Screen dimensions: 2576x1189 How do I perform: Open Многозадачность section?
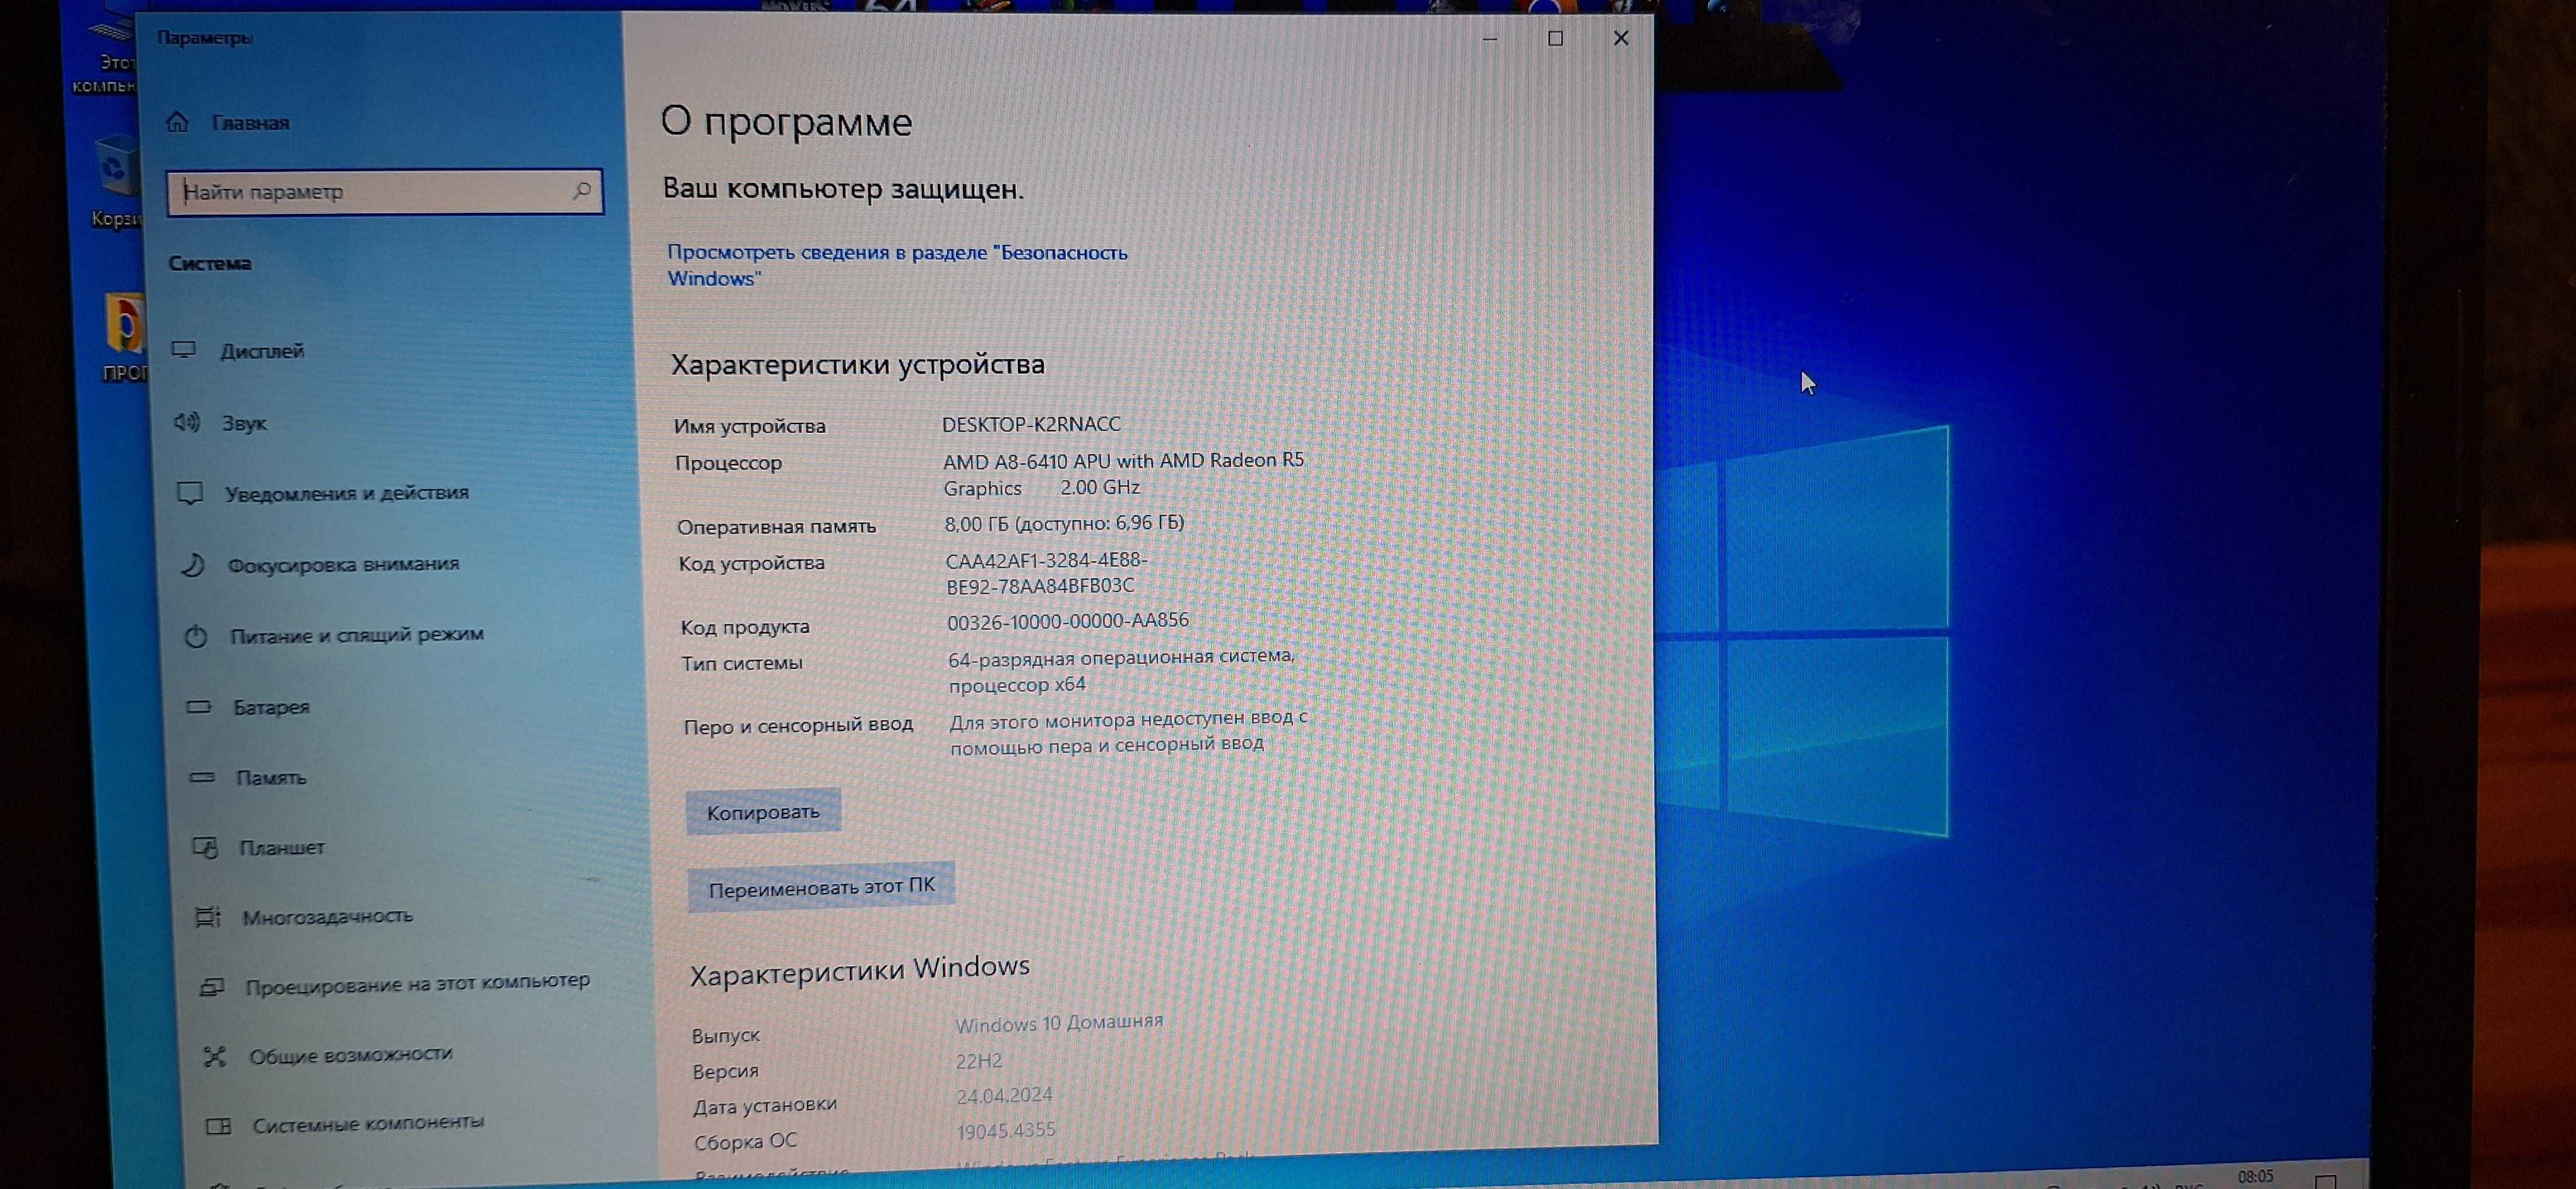327,916
